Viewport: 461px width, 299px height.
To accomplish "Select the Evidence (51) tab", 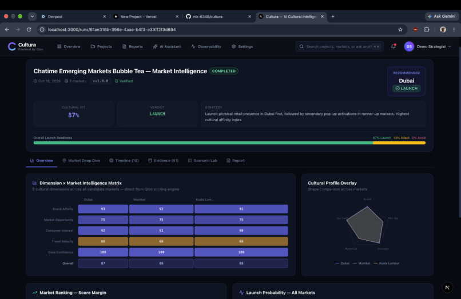I will 163,161.
